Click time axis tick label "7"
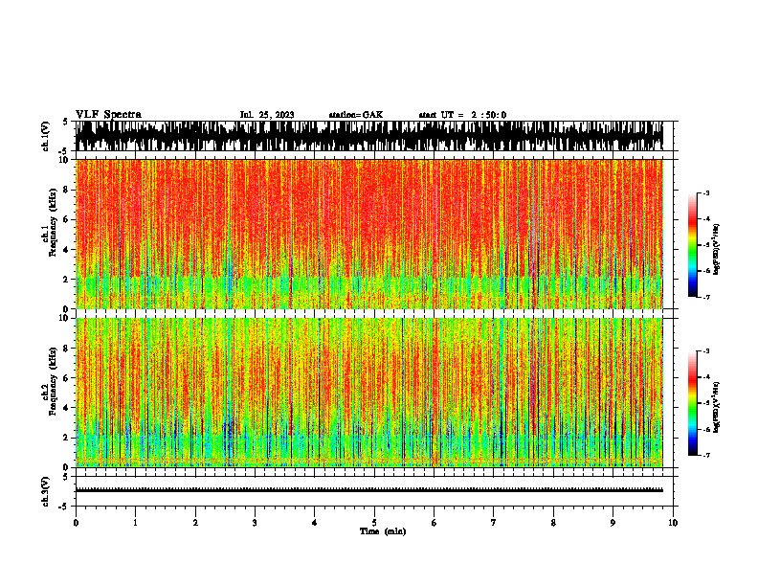 (494, 523)
